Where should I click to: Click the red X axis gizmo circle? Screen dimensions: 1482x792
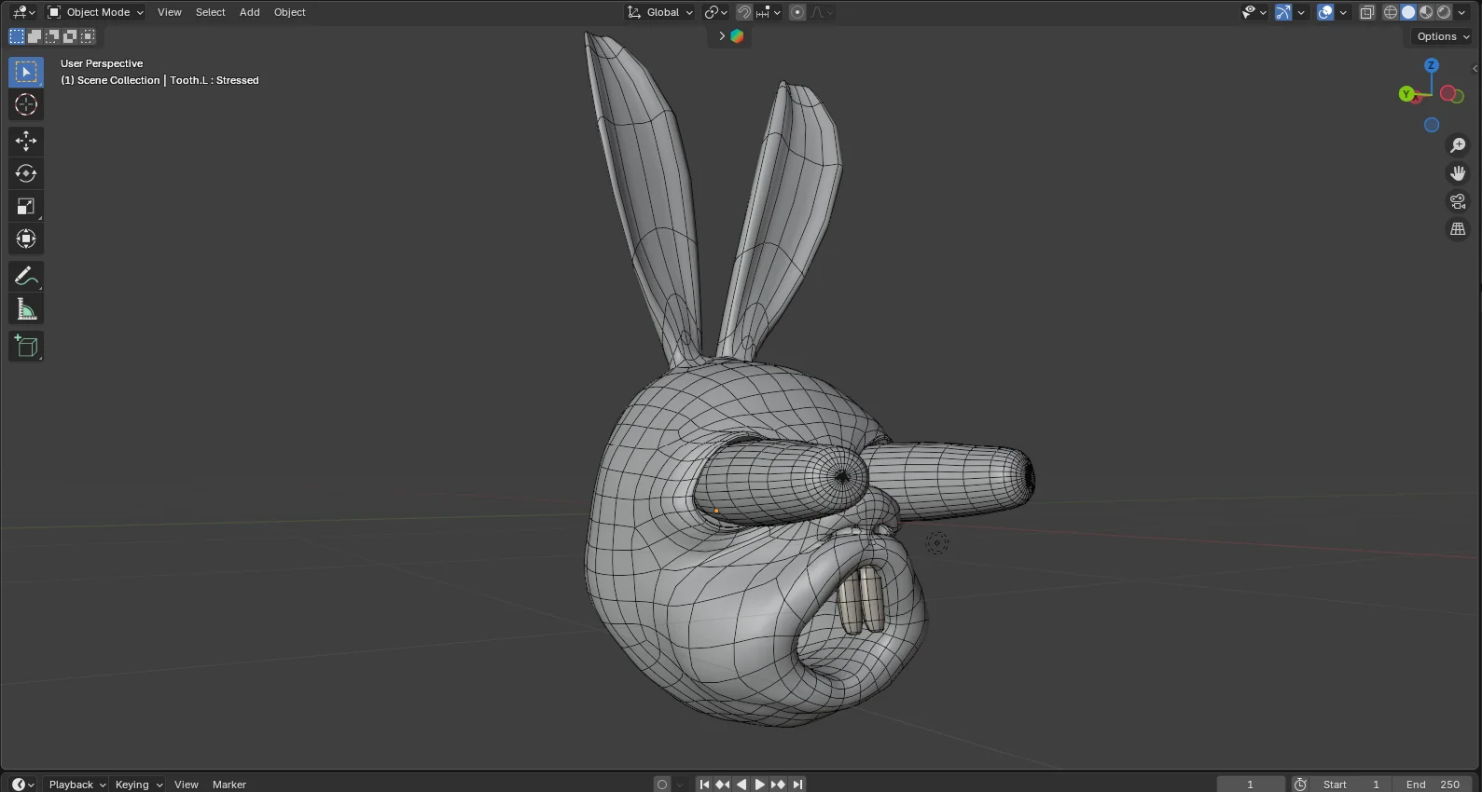click(1448, 93)
